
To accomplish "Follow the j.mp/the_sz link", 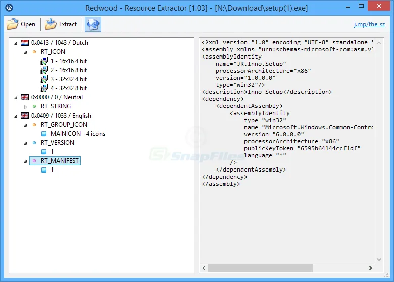I will [369, 24].
